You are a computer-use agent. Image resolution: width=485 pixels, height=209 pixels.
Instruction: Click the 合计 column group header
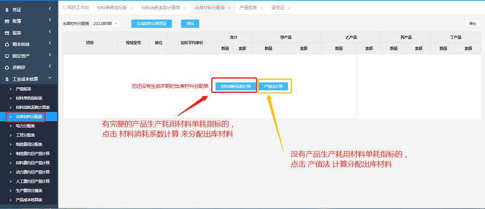(234, 38)
